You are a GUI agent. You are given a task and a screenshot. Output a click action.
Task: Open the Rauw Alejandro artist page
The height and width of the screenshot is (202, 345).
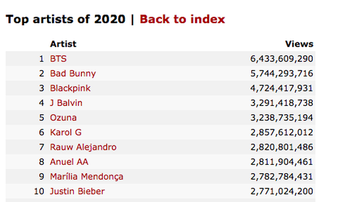[83, 147]
